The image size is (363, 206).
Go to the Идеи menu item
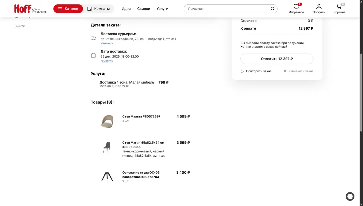coord(126,9)
